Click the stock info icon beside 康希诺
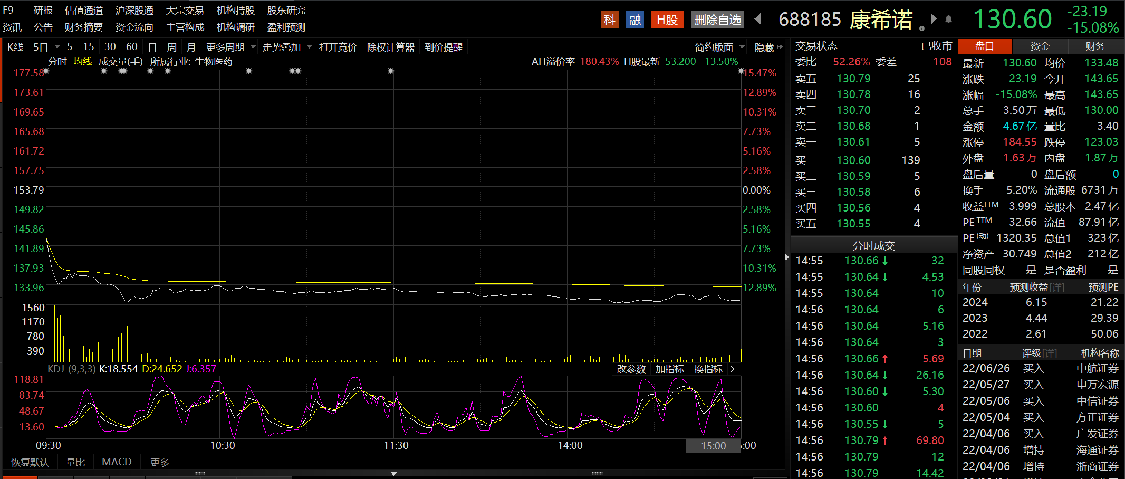This screenshot has width=1125, height=479. click(x=921, y=28)
